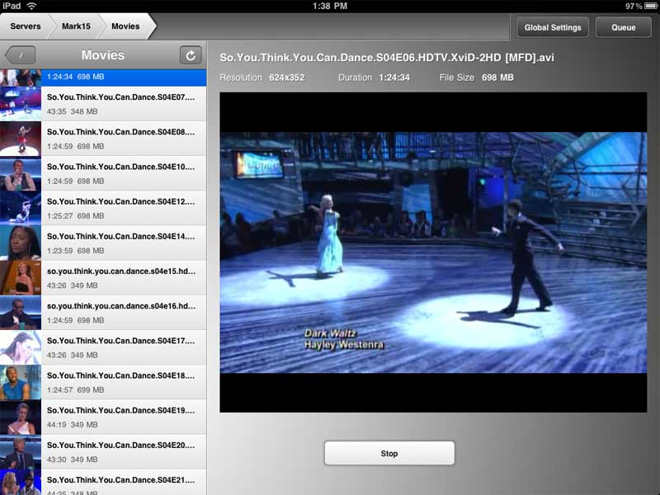Select the highlighted 1:24:34 698 MB item
Image resolution: width=660 pixels, height=495 pixels.
(x=103, y=78)
